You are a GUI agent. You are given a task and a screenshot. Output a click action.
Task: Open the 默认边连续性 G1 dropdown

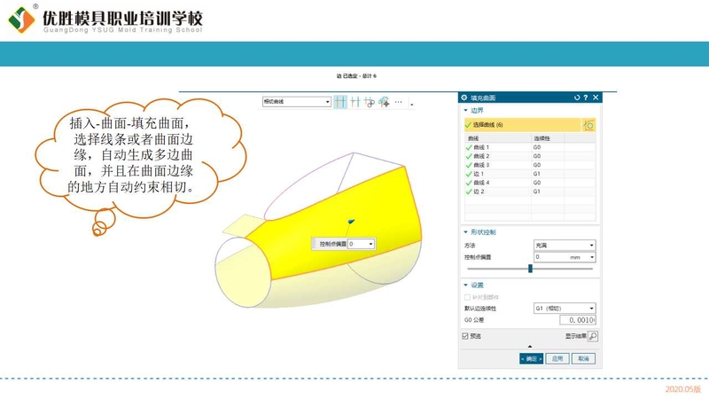click(x=565, y=309)
